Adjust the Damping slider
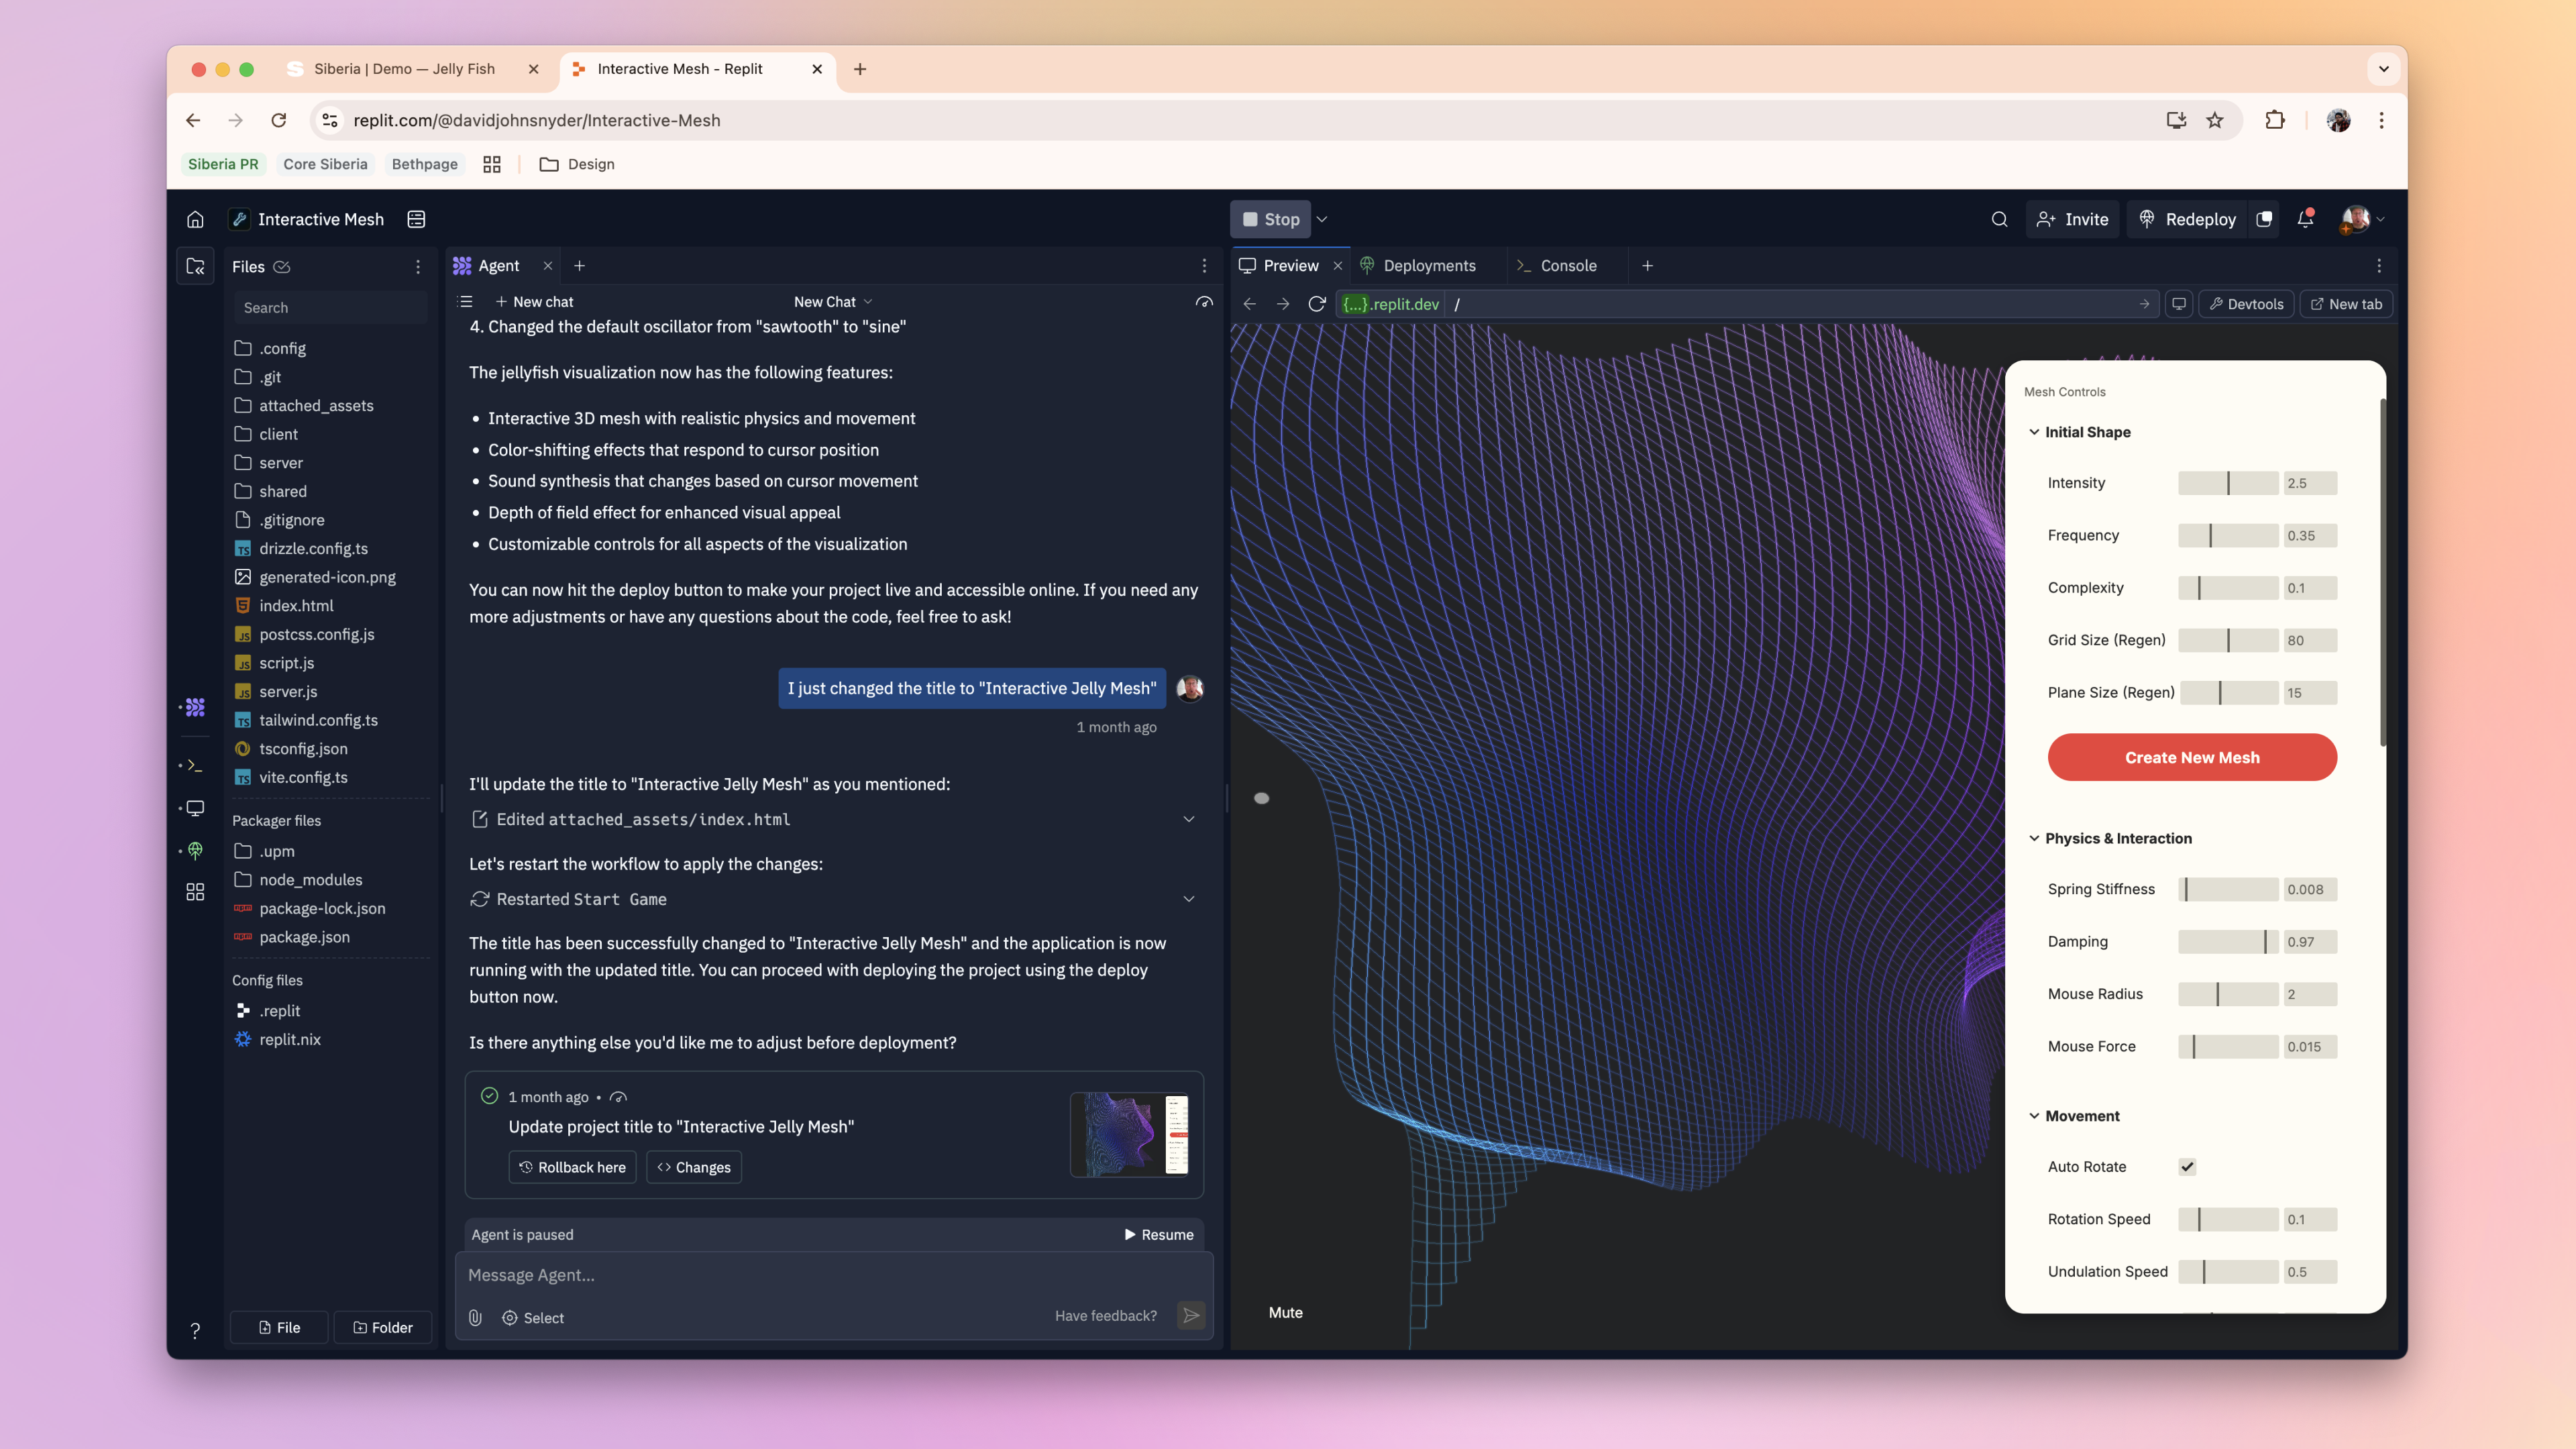Image resolution: width=2576 pixels, height=1449 pixels. (x=2228, y=942)
